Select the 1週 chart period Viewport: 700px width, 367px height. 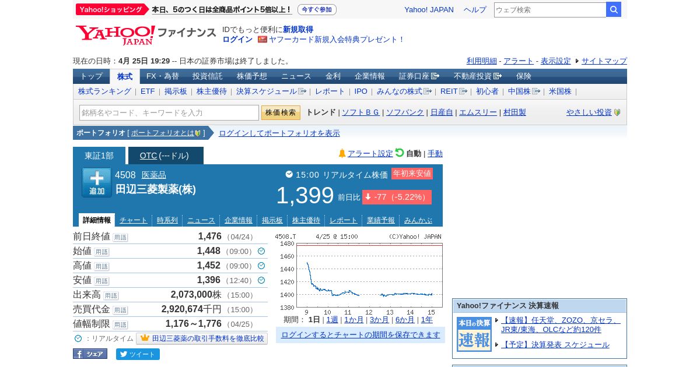pyautogui.click(x=332, y=319)
